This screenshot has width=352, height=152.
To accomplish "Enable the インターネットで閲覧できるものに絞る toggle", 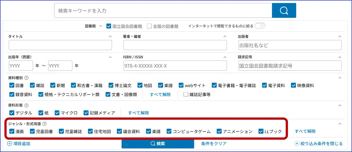I will pyautogui.click(x=260, y=26).
